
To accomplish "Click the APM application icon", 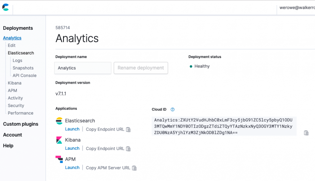I will point(59,159).
